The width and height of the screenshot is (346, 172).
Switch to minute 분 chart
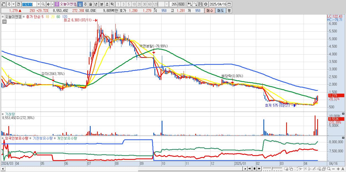coord(101,4)
